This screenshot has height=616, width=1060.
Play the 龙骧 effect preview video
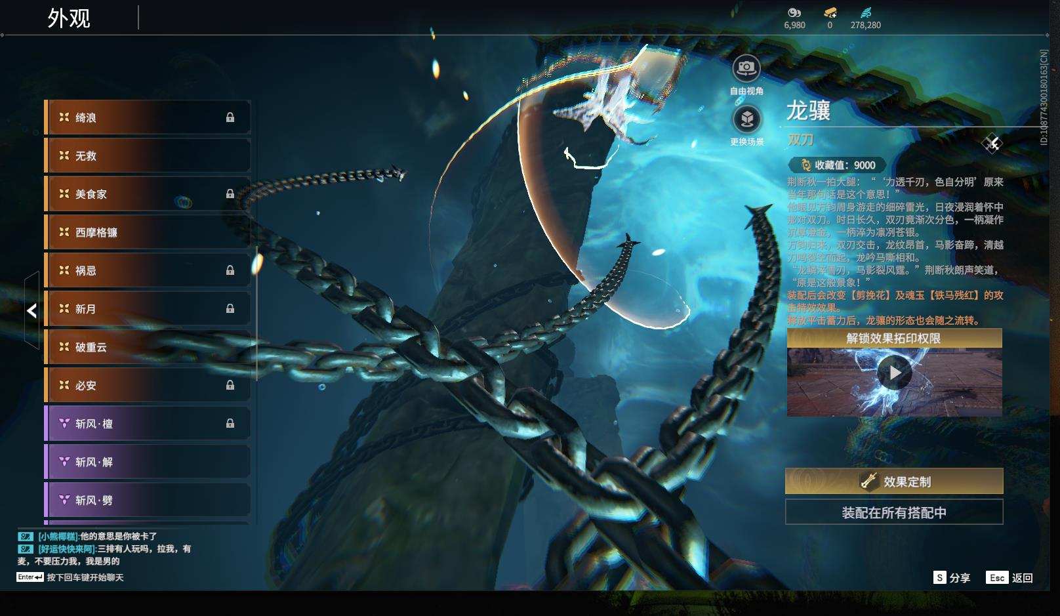[x=895, y=373]
